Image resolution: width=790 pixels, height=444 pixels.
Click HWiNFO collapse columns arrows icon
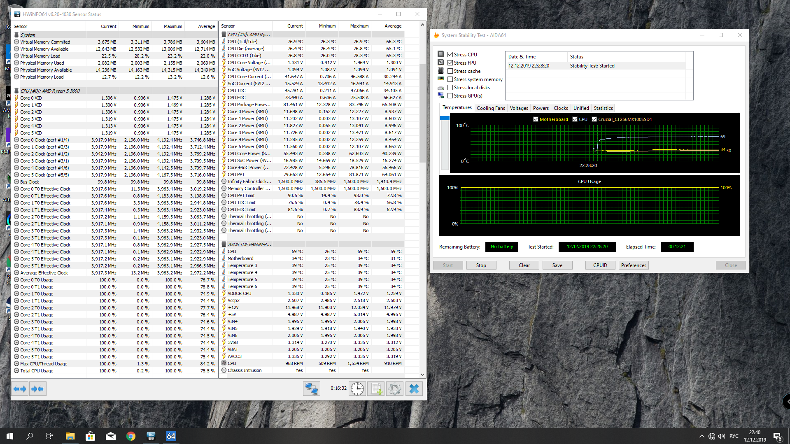[37, 389]
